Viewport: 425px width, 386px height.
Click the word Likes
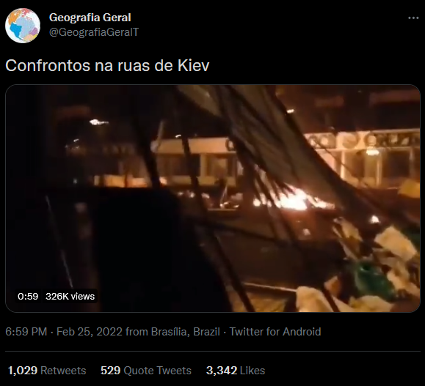253,371
